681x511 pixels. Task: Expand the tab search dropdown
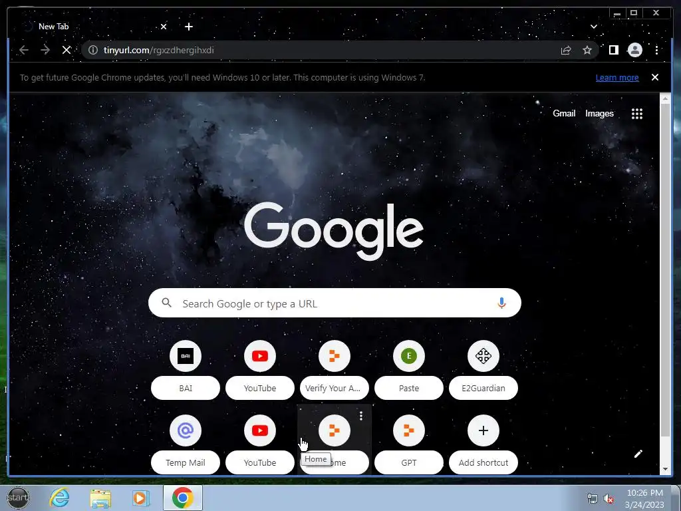click(x=594, y=27)
